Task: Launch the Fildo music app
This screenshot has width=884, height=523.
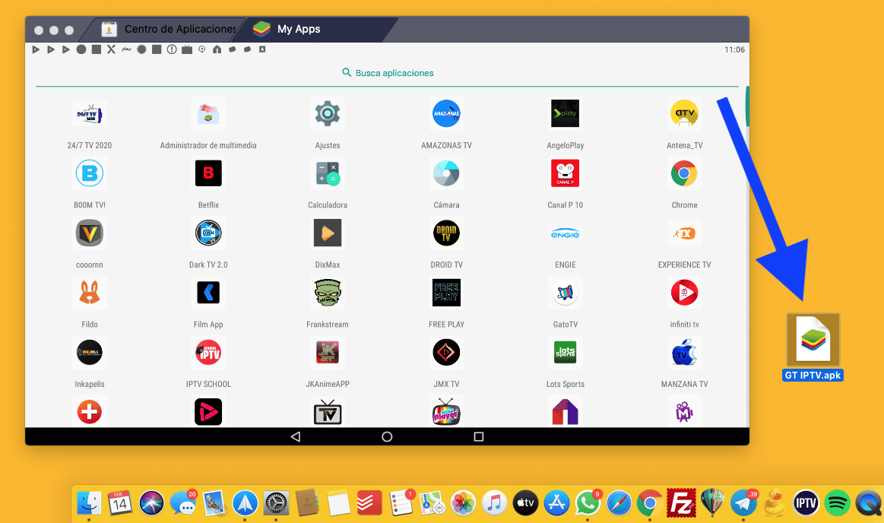Action: (89, 293)
